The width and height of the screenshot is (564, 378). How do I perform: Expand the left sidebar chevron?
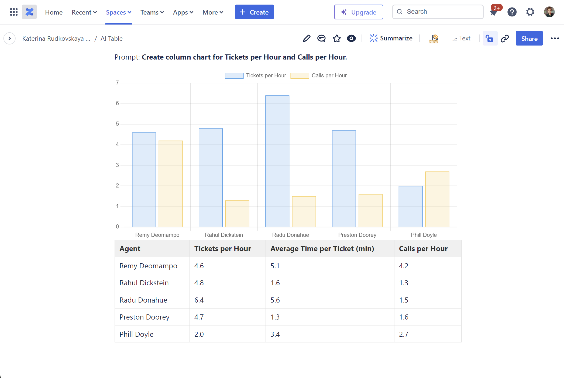pyautogui.click(x=9, y=39)
